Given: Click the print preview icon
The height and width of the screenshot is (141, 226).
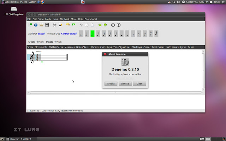Looking at the screenshot, I should (60, 25).
